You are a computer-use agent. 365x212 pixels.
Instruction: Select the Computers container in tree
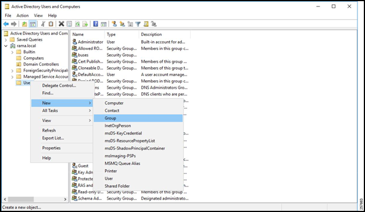point(34,58)
